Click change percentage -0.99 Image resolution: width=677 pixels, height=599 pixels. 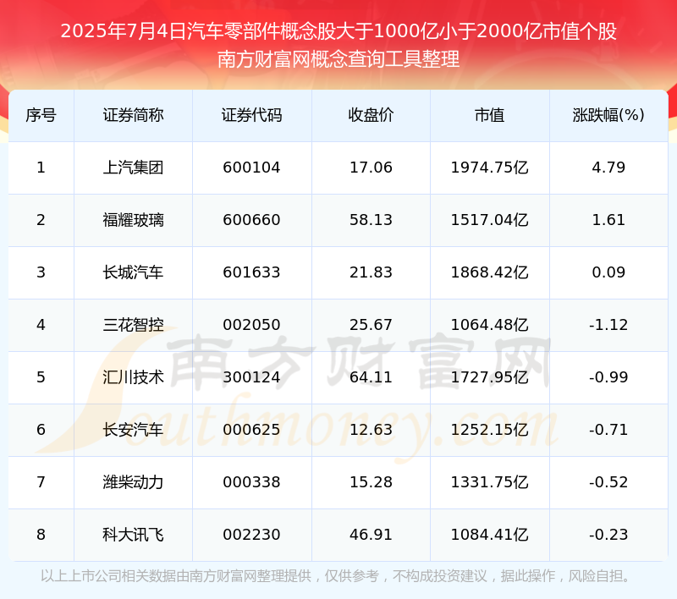pyautogui.click(x=608, y=377)
